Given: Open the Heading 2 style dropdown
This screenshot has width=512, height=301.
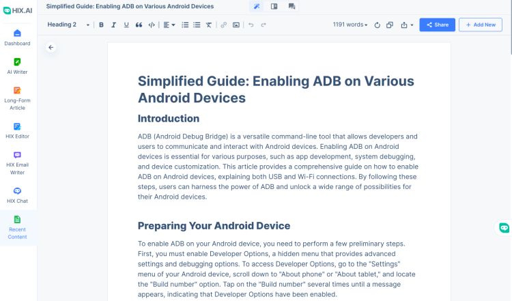Looking at the screenshot, I should 68,25.
